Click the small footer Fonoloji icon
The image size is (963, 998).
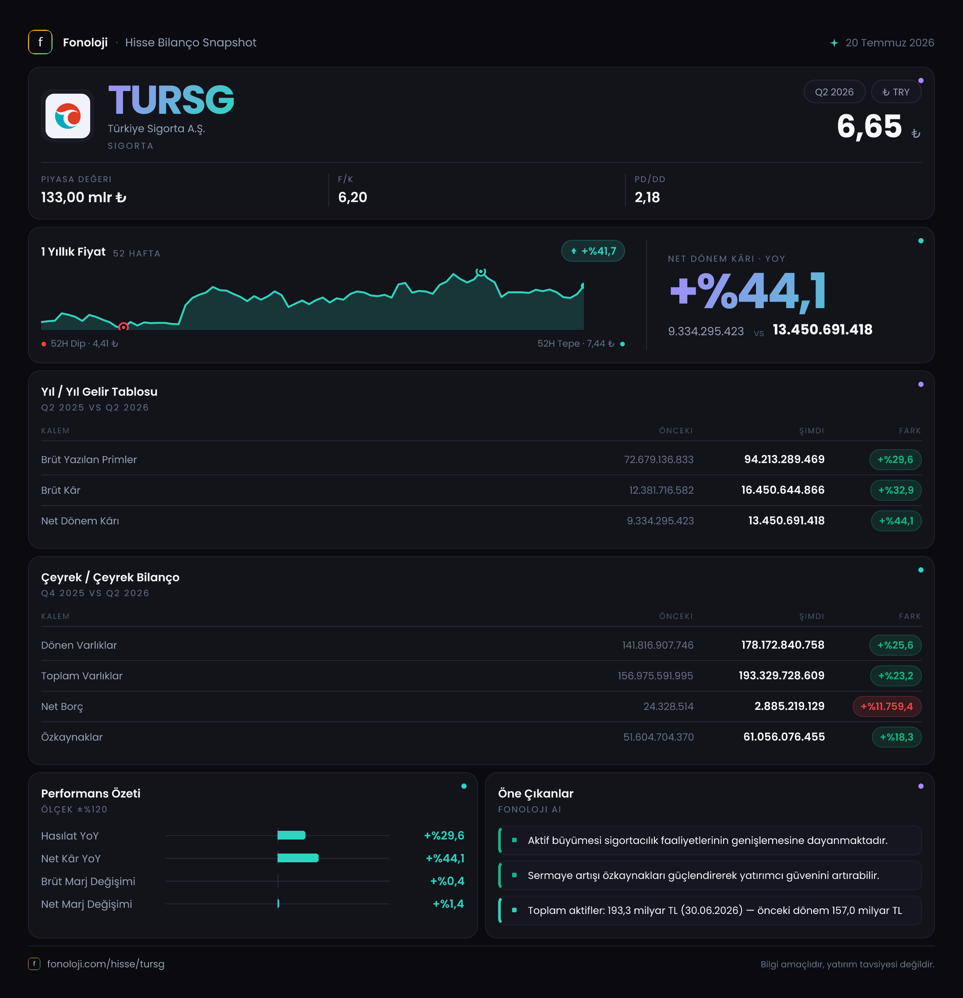pyautogui.click(x=34, y=964)
